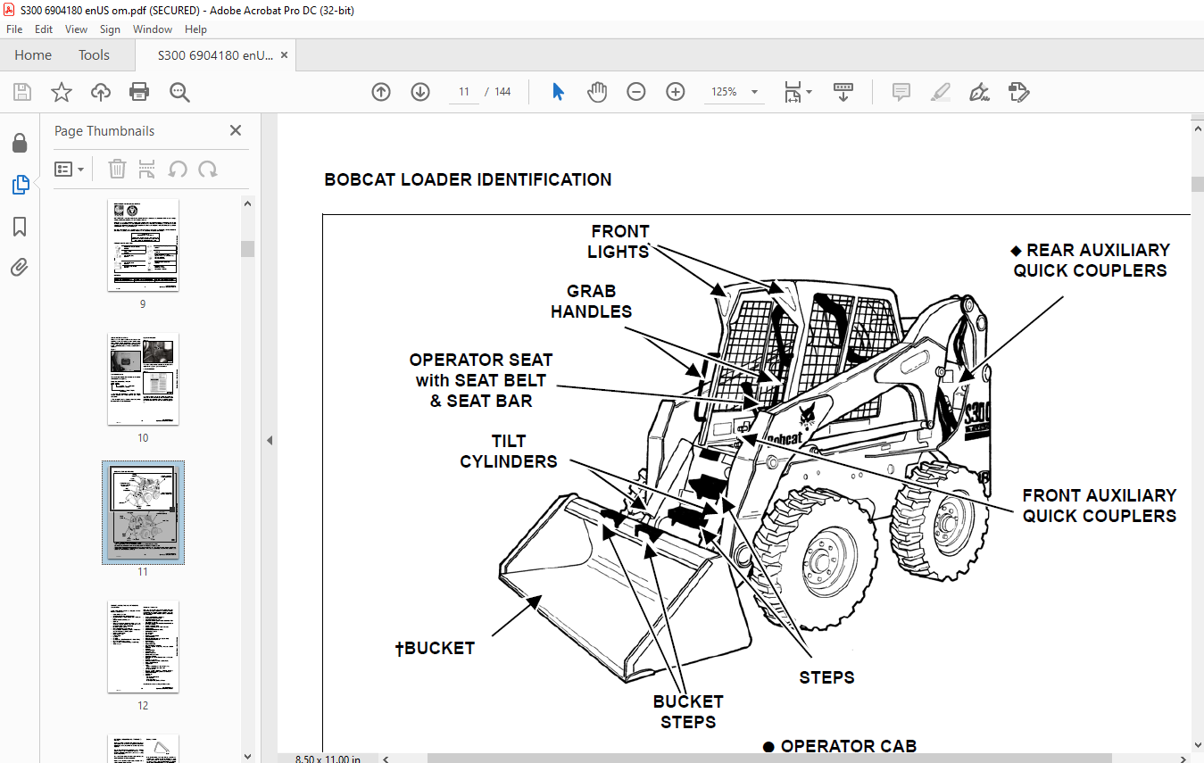Click the Zoom in plus icon
The height and width of the screenshot is (763, 1204).
(676, 92)
